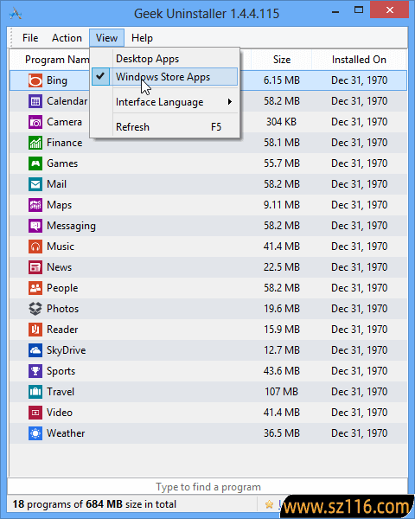The image size is (415, 519).
Task: Click the Finance app icon
Action: (35, 143)
